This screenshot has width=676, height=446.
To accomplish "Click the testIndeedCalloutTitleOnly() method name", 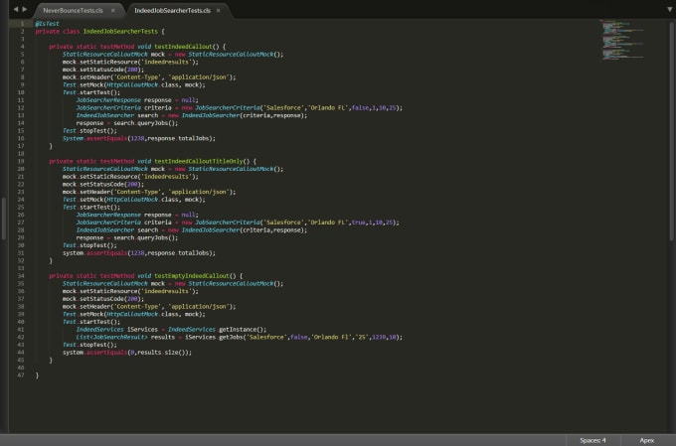I will (202, 161).
